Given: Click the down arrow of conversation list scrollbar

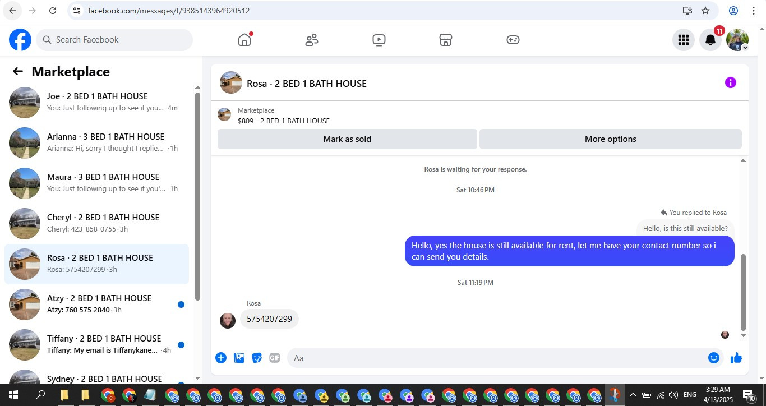Looking at the screenshot, I should (197, 379).
